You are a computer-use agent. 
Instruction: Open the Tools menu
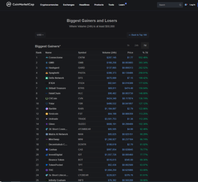pos(111,5)
